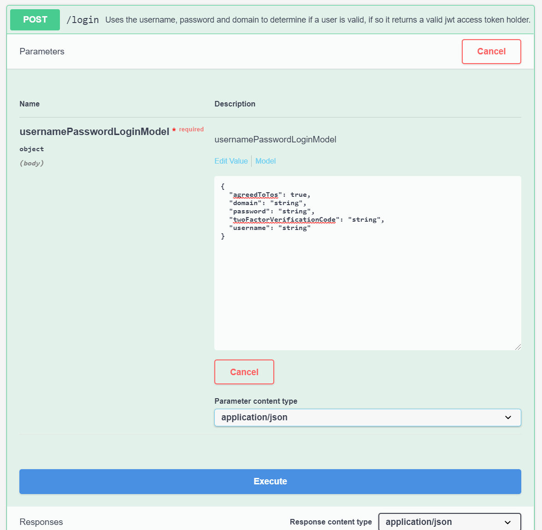Click the Name column header
Image resolution: width=542 pixels, height=530 pixels.
click(29, 104)
